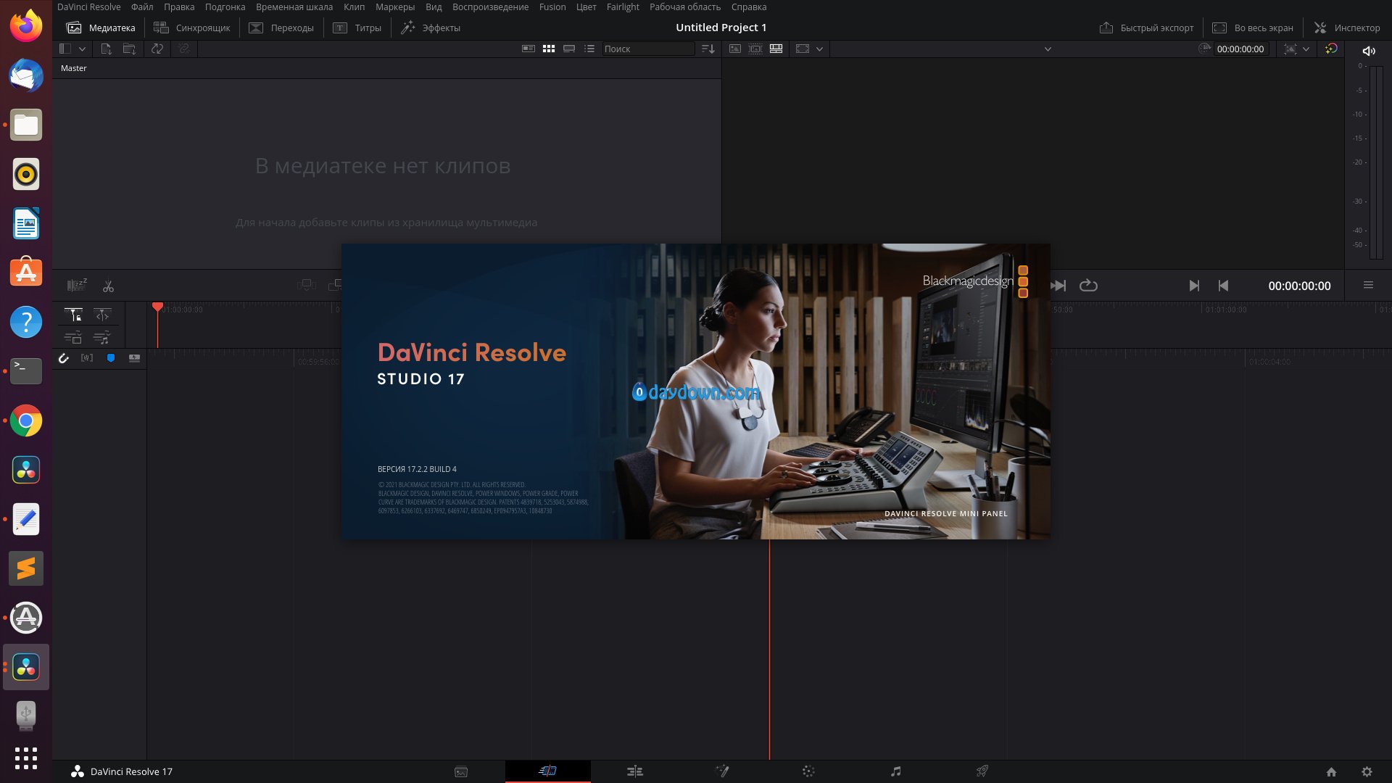
Task: Toggle the track height button next to marker flag
Action: 134,358
